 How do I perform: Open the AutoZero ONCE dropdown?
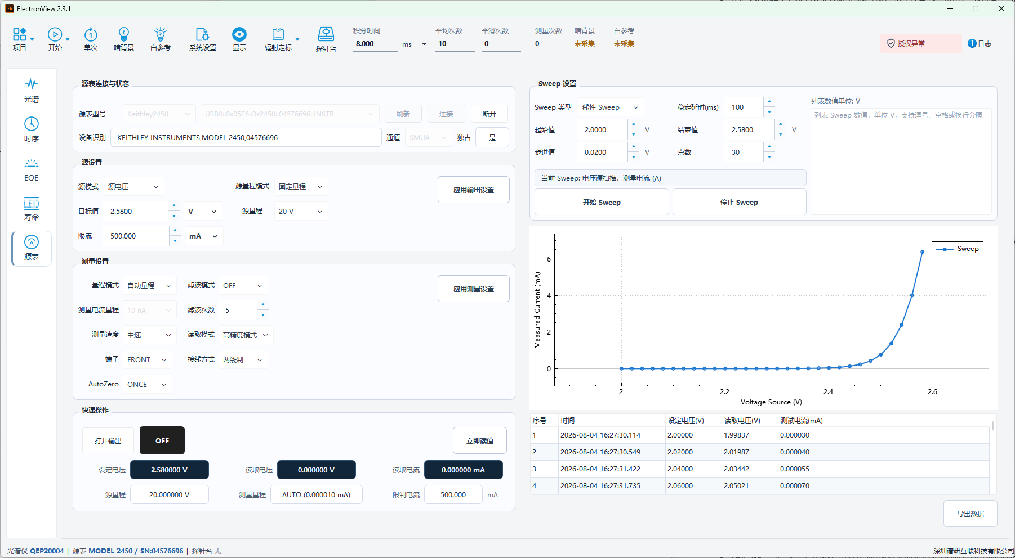[147, 384]
